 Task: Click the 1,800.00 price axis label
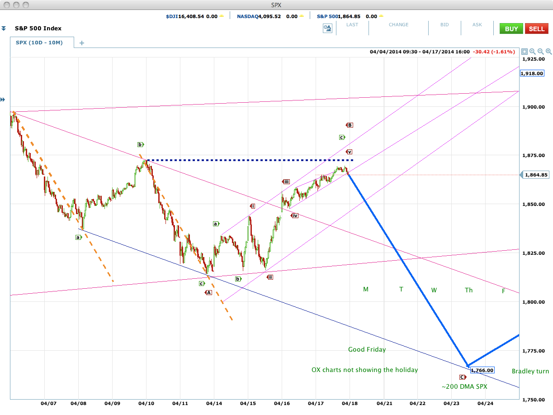pos(533,302)
